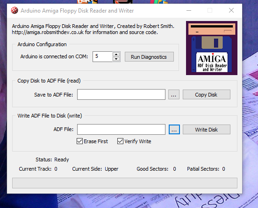Click the COM port number field
258x208 pixels.
point(103,56)
